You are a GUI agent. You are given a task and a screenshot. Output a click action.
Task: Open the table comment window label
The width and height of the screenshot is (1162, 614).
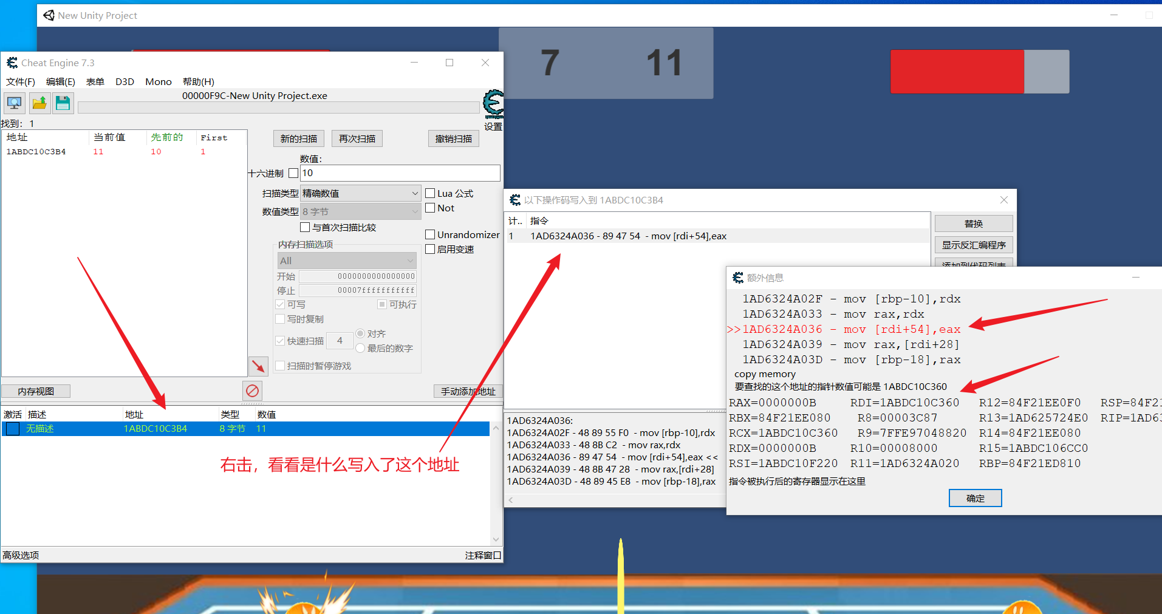[484, 555]
